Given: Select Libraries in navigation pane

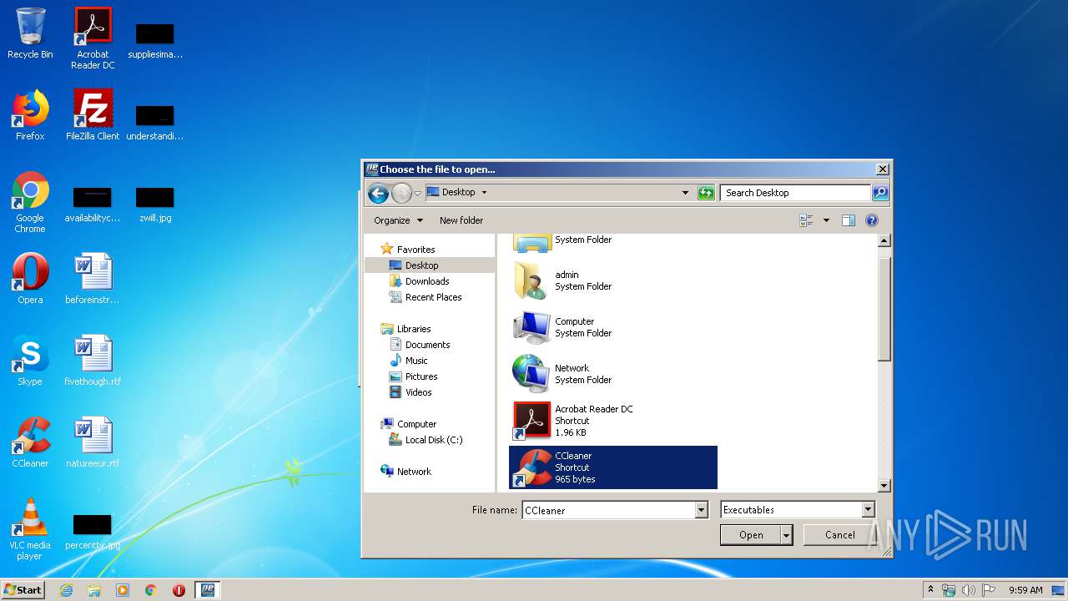Looking at the screenshot, I should 414,329.
